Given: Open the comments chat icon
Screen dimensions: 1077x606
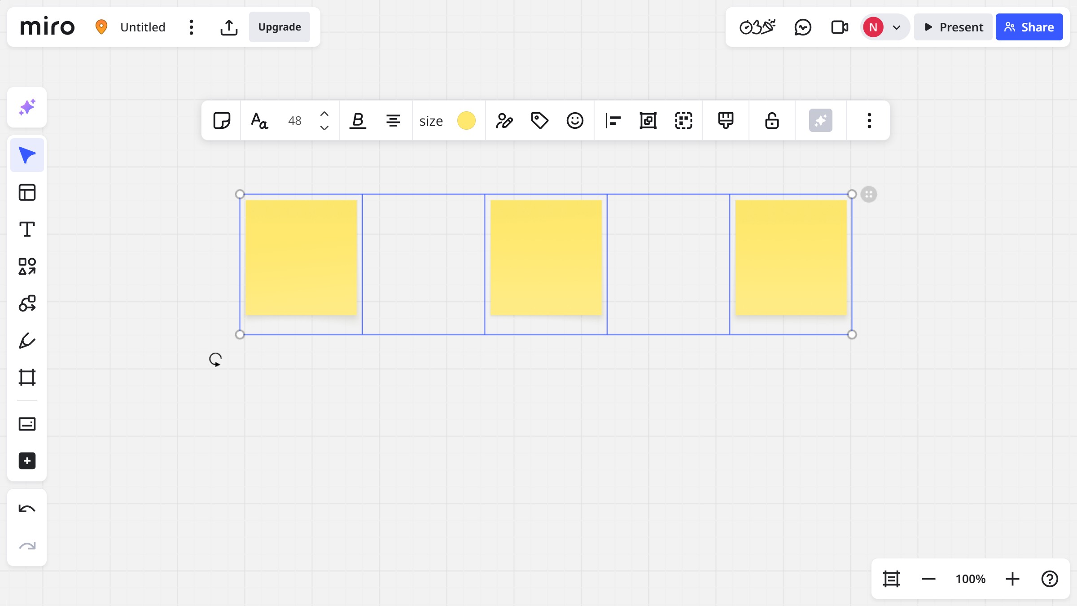Looking at the screenshot, I should pyautogui.click(x=803, y=27).
